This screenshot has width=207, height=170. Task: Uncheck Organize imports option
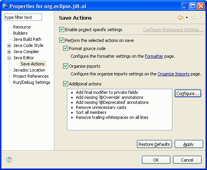65,66
